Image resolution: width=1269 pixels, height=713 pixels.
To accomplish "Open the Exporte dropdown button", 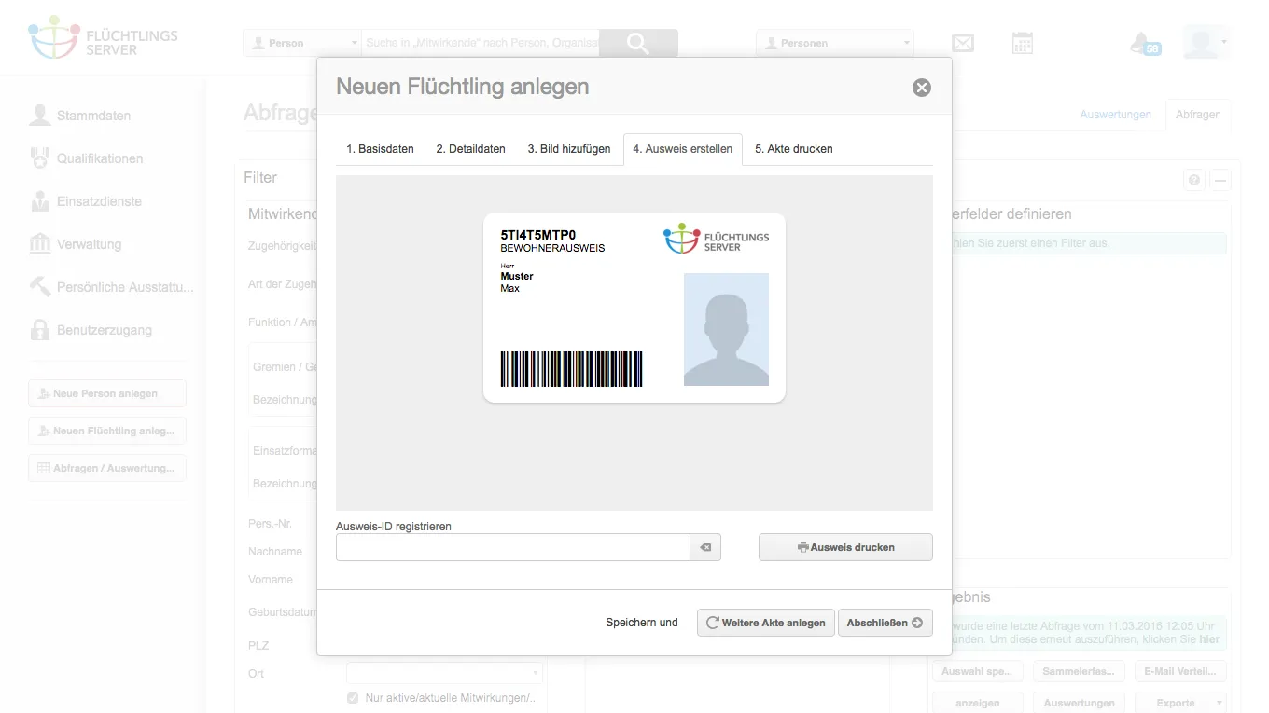I will 1180,703.
